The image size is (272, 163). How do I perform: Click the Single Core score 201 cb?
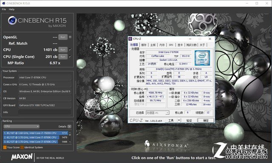coord(51,56)
